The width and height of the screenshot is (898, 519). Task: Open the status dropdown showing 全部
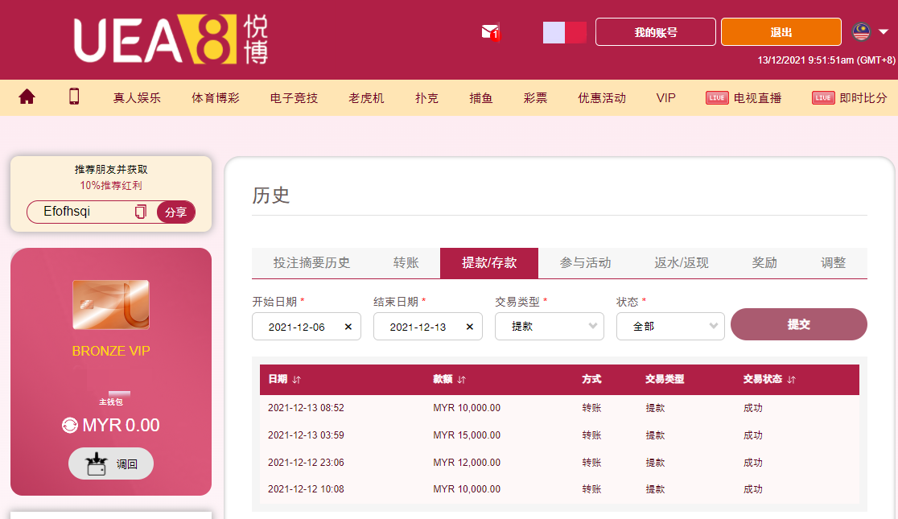pos(670,327)
